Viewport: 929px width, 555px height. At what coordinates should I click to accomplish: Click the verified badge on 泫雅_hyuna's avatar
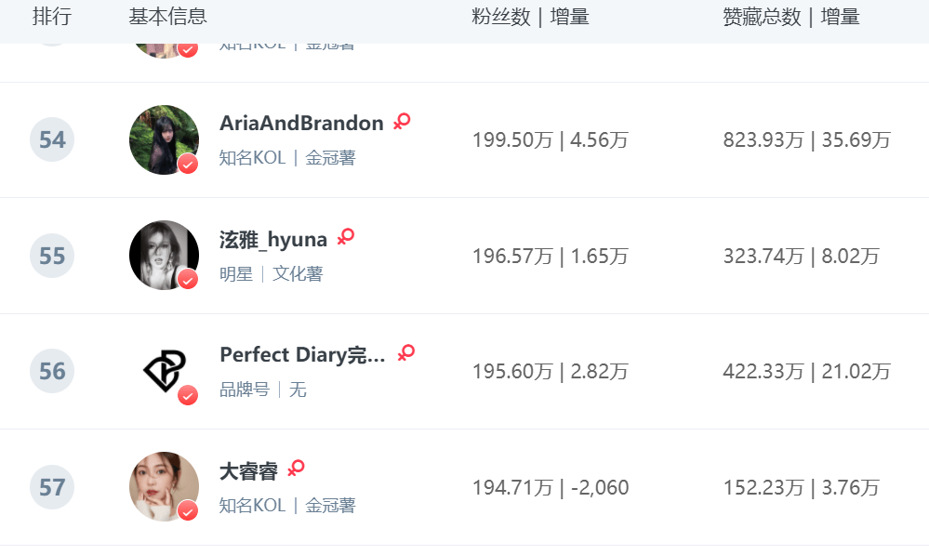(x=188, y=280)
